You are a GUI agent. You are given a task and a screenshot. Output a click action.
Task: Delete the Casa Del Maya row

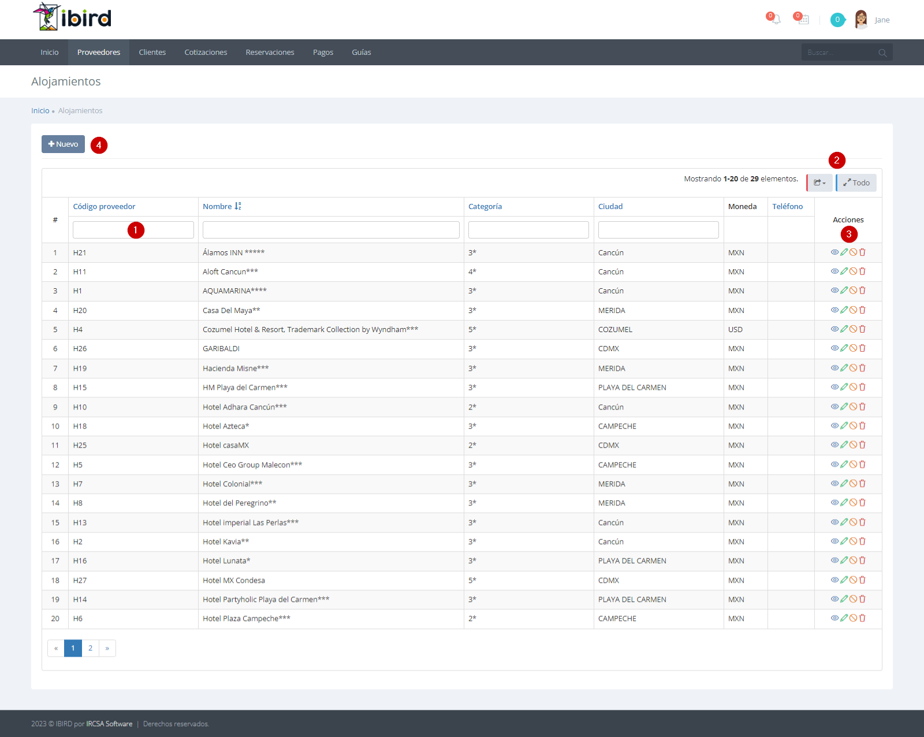862,310
